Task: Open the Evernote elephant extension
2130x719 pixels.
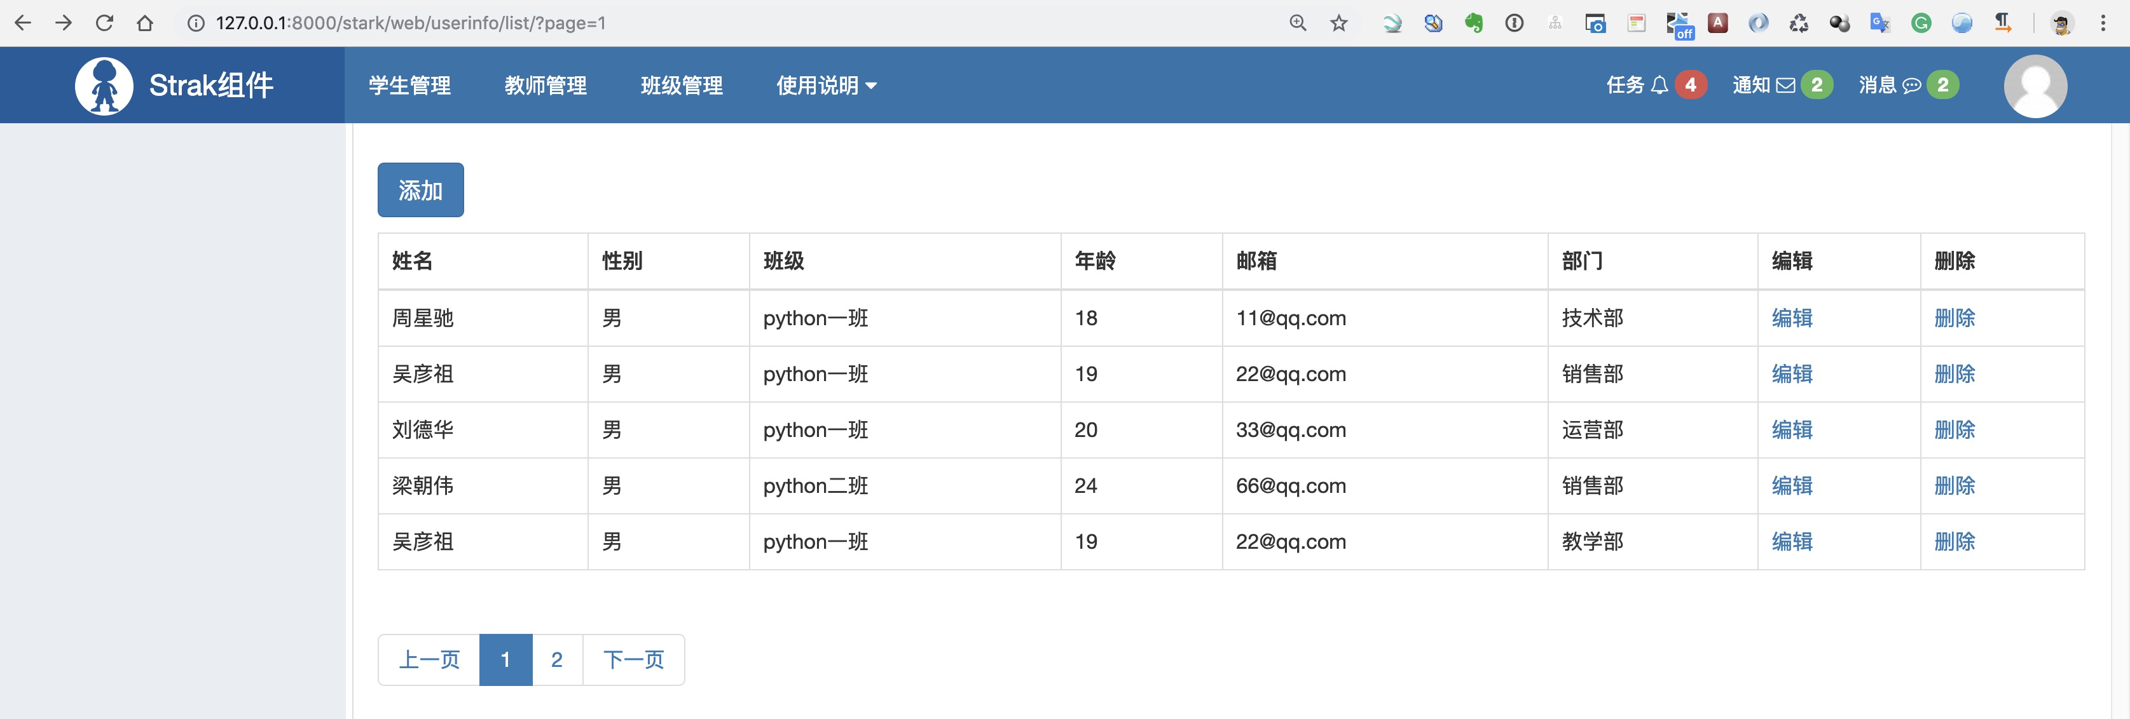Action: pos(1473,23)
